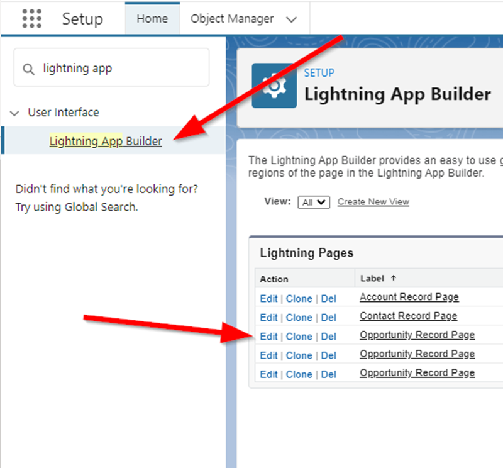The width and height of the screenshot is (503, 468).
Task: Open the Account Record Page label link
Action: point(409,298)
